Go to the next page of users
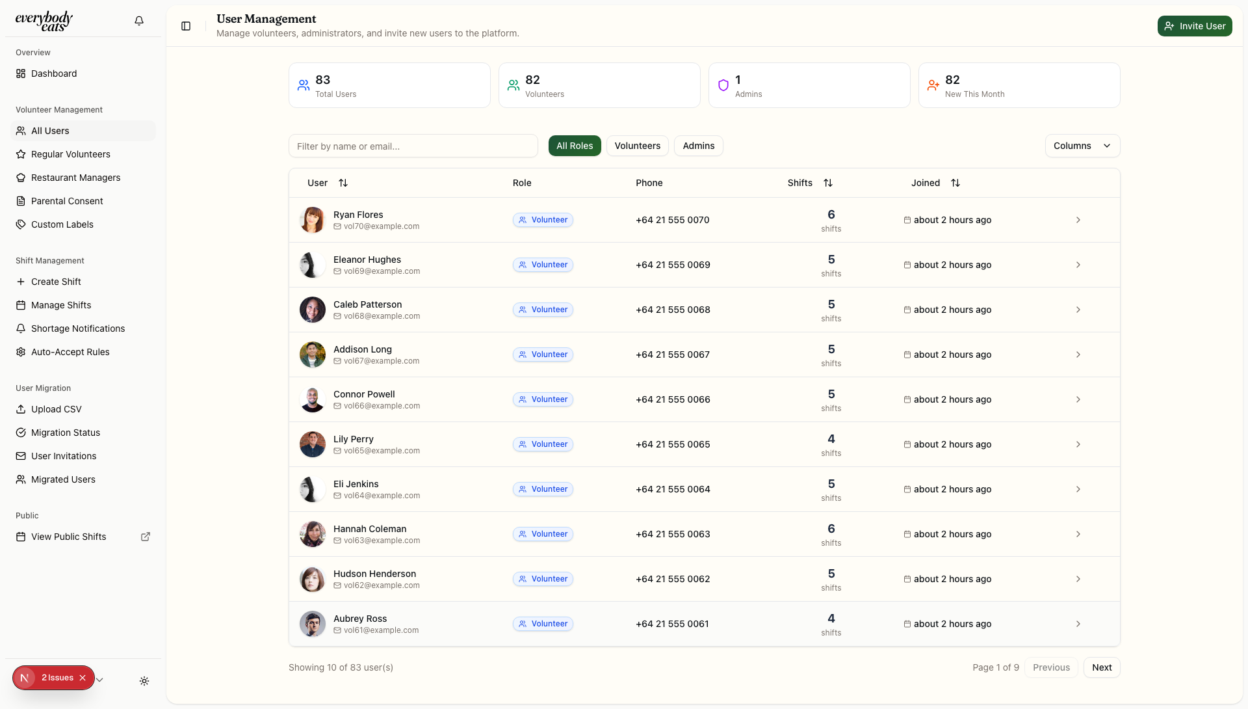 coord(1102,667)
